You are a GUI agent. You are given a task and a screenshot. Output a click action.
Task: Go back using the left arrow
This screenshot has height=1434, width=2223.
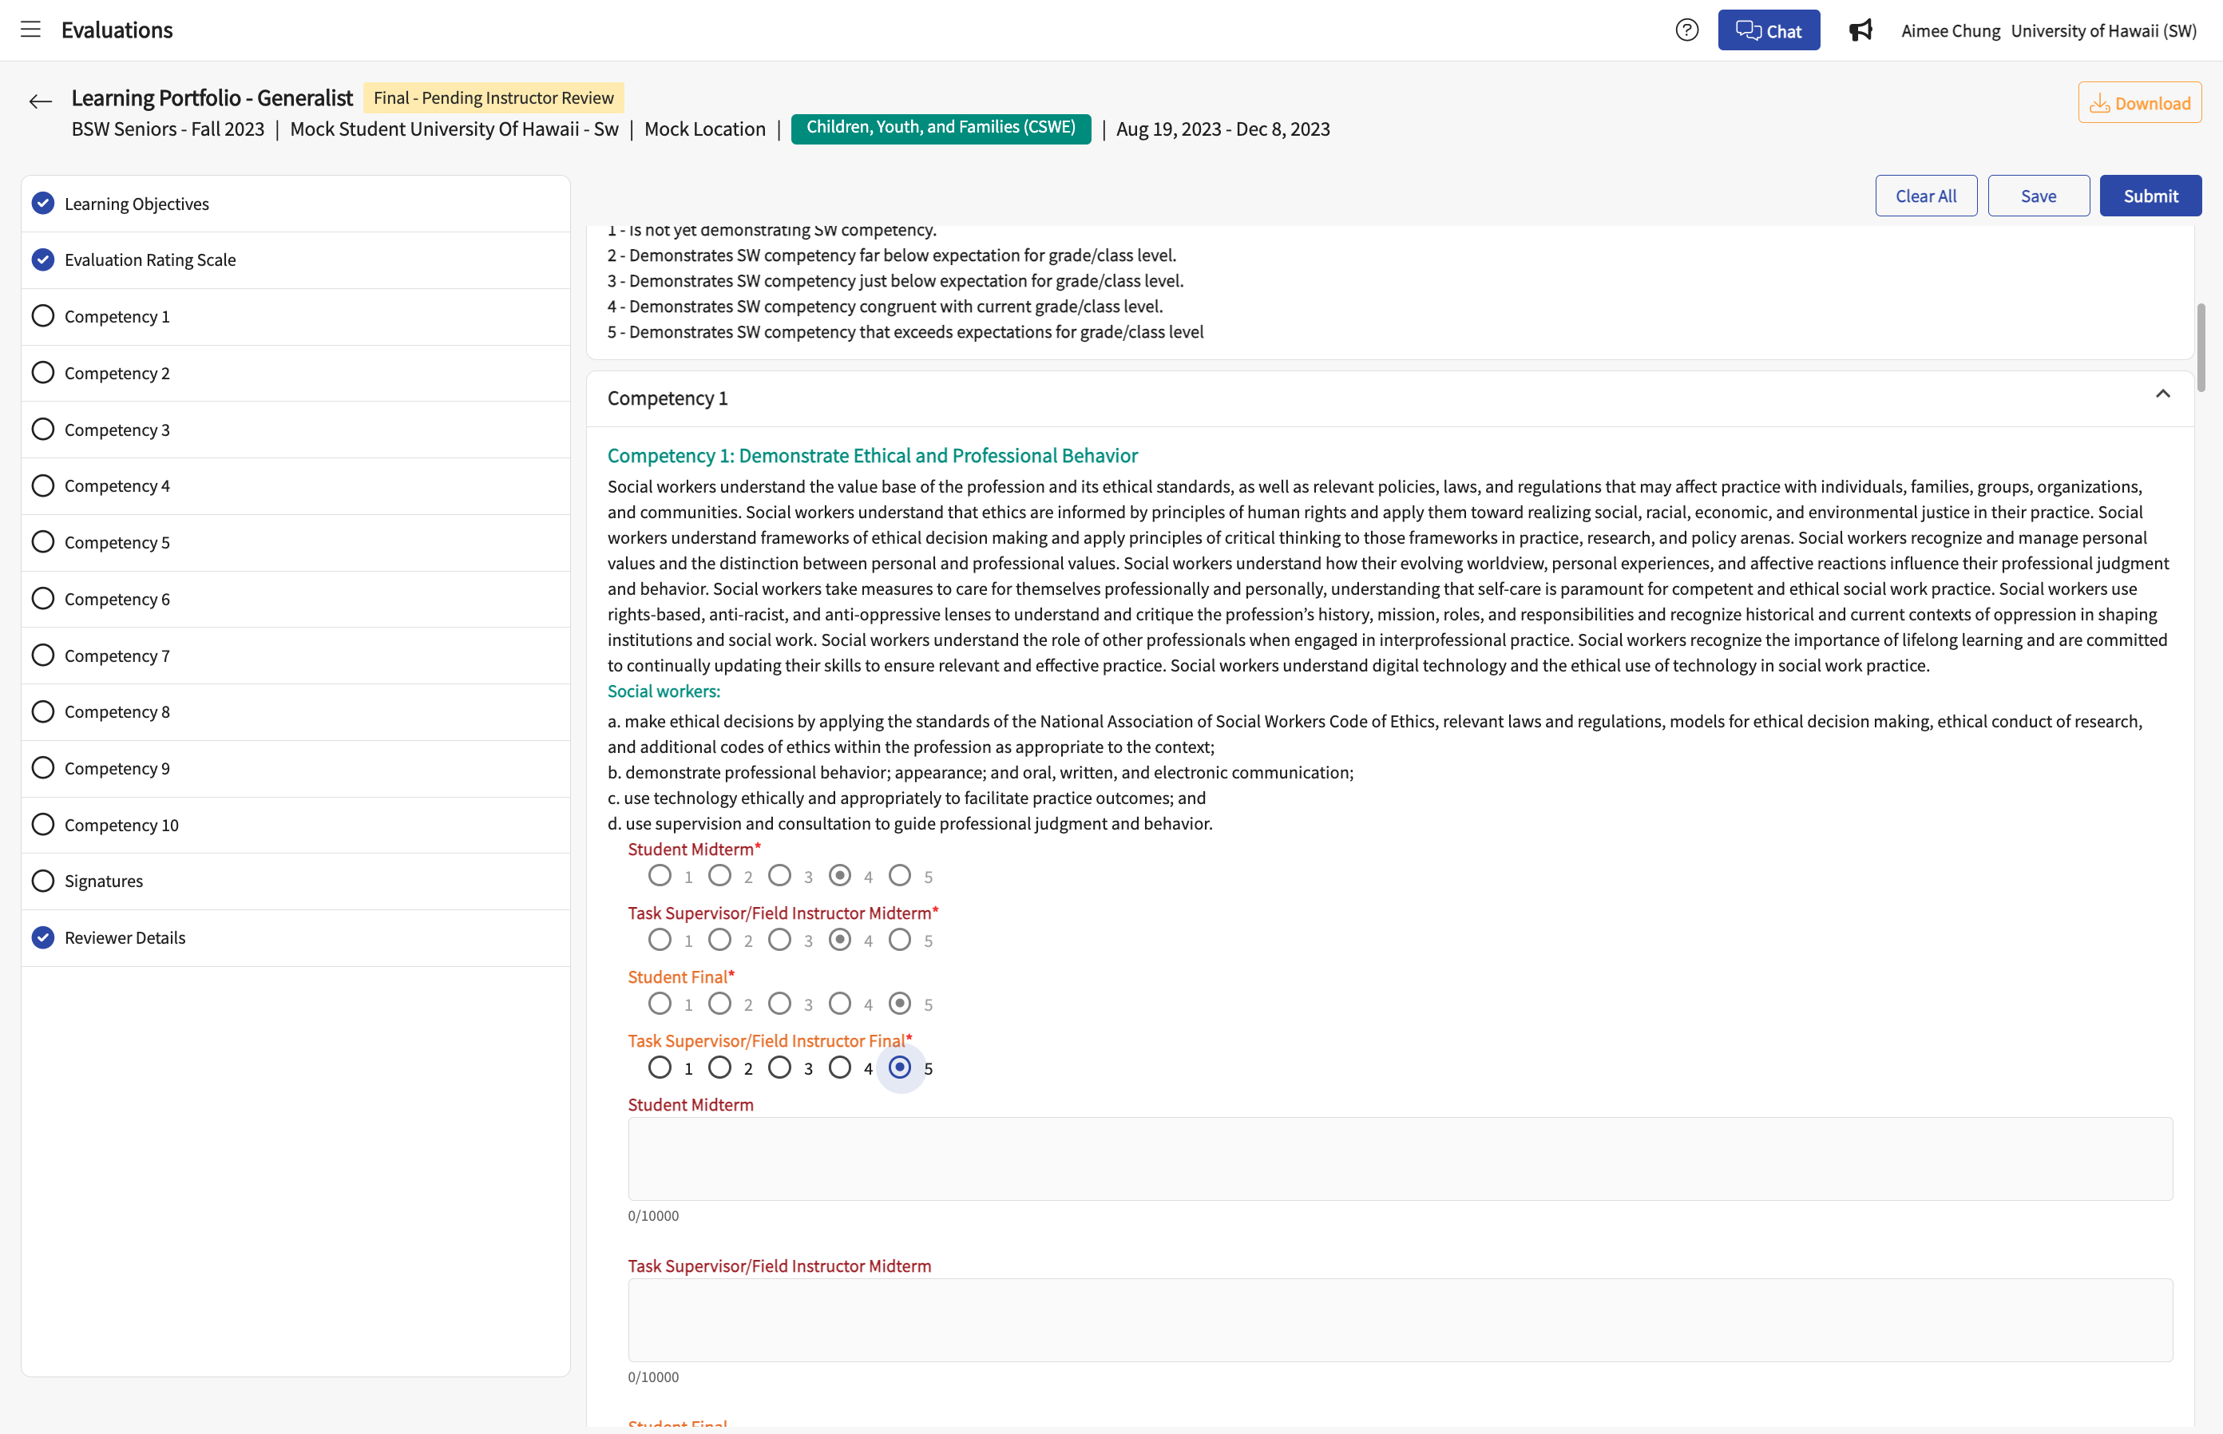(40, 101)
